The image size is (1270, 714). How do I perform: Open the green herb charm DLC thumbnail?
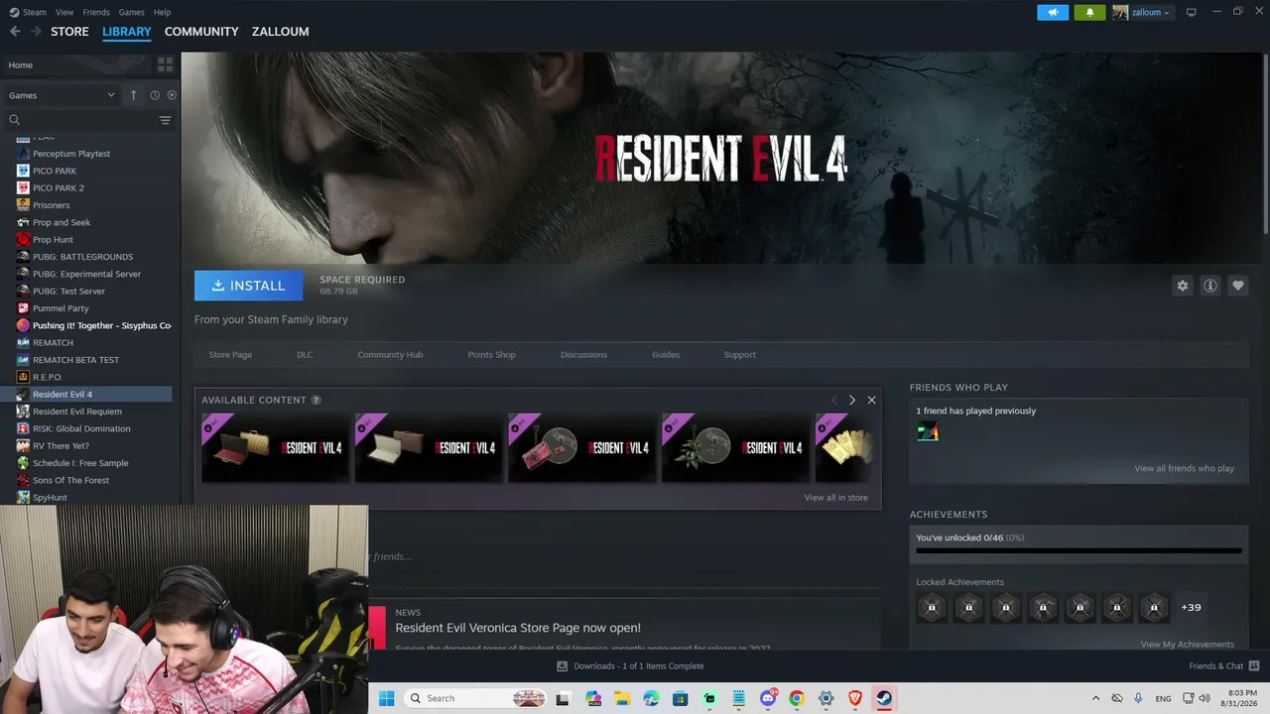[735, 448]
